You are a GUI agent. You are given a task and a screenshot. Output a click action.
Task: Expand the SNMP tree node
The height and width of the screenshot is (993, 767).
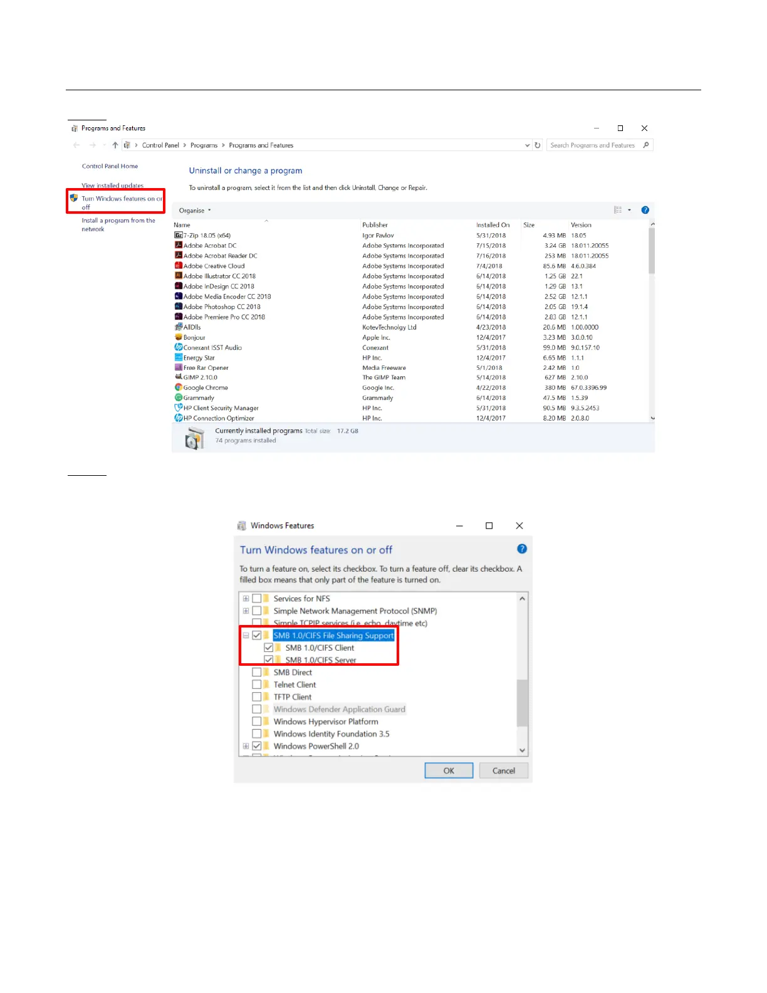click(246, 611)
